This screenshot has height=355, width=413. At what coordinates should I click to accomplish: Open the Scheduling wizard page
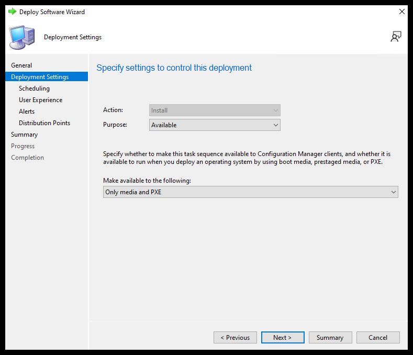tap(34, 88)
